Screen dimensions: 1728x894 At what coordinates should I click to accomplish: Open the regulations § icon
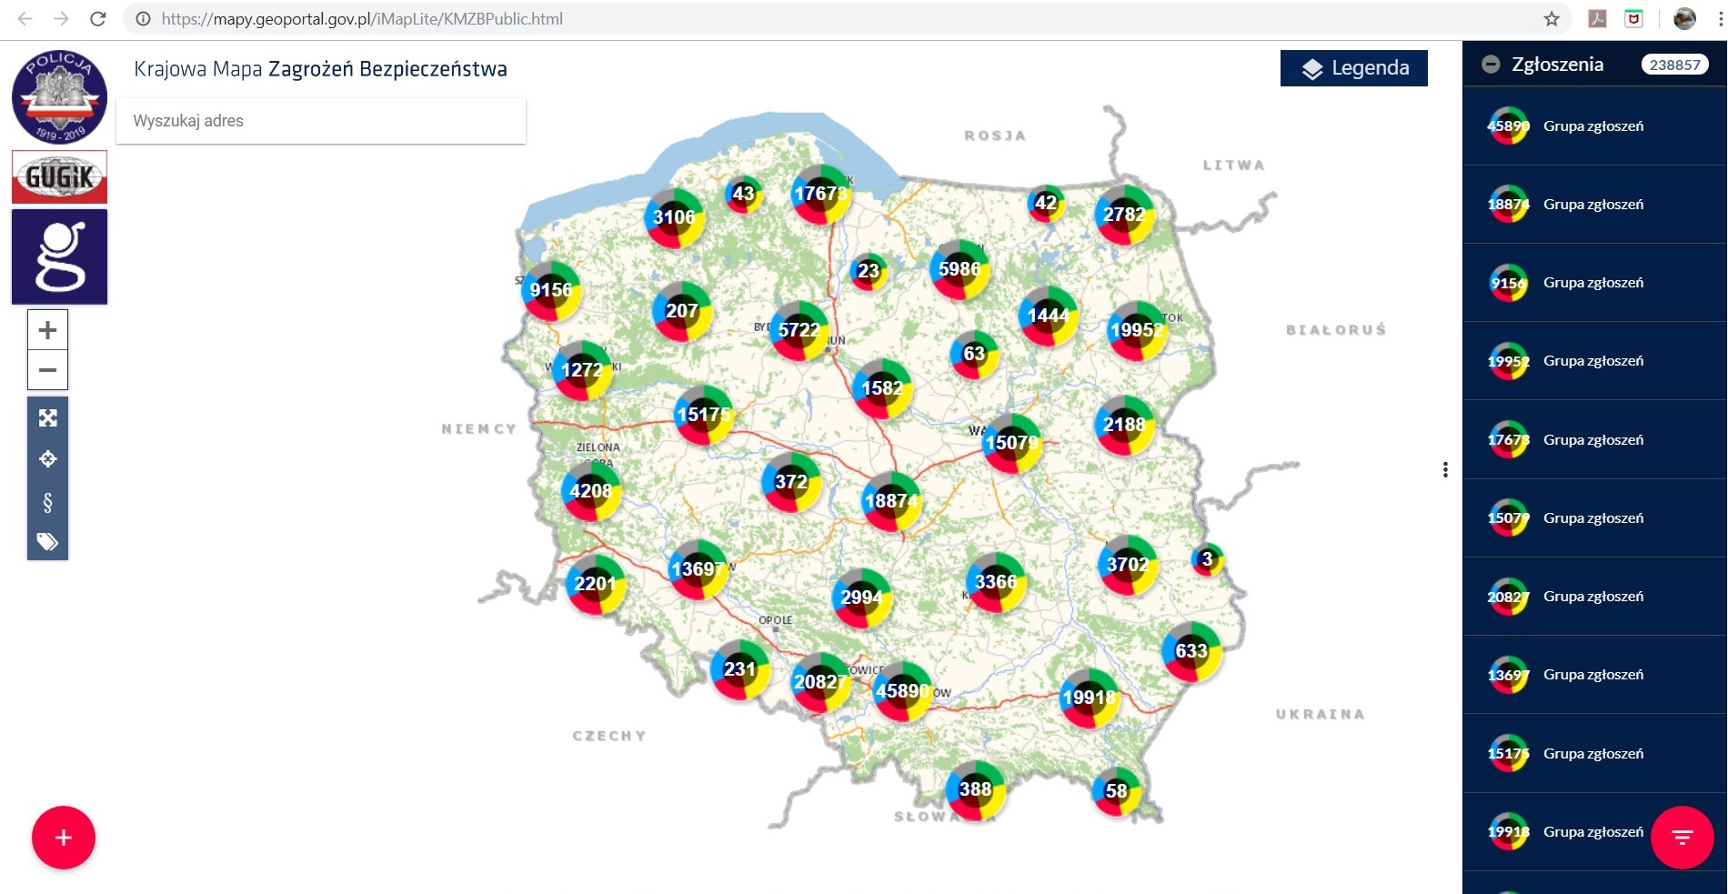[47, 501]
